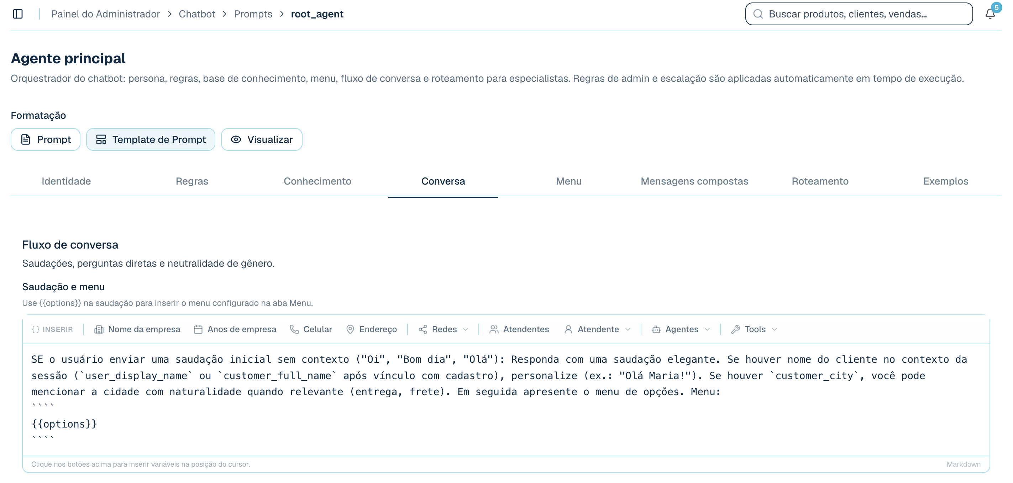Image resolution: width=1013 pixels, height=483 pixels.
Task: Expand the Tools dropdown chevron
Action: [x=774, y=329]
